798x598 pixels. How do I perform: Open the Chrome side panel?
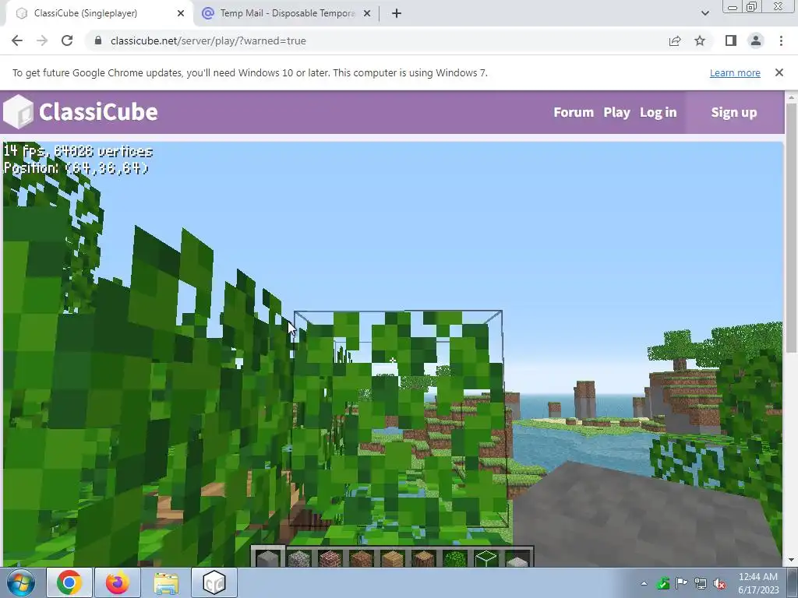coord(731,40)
